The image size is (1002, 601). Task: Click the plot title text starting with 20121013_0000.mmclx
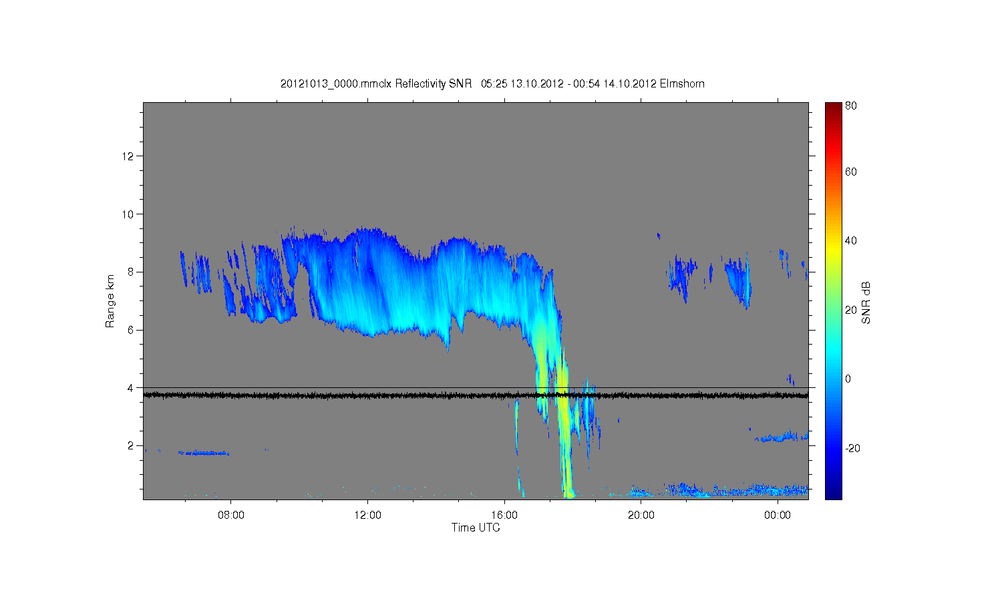pos(492,83)
